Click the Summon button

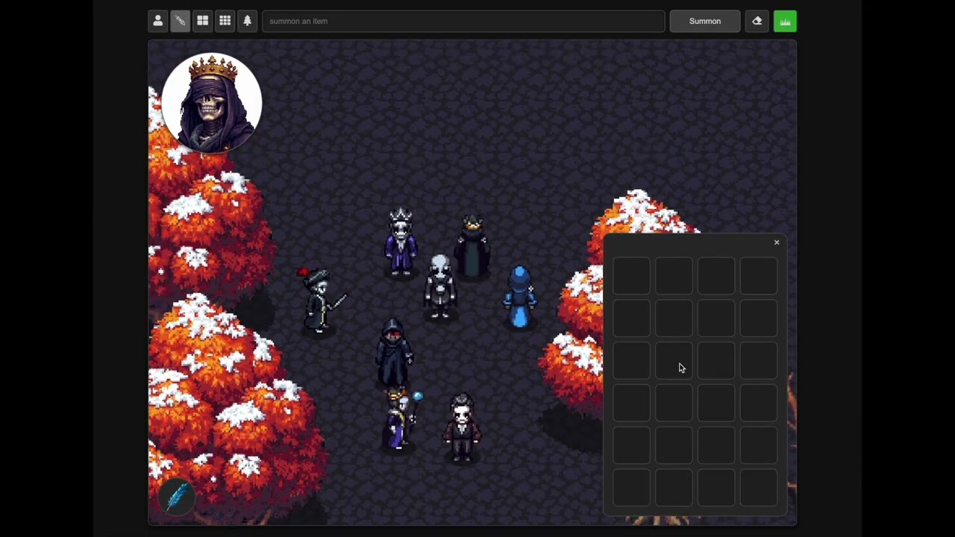[x=705, y=21]
